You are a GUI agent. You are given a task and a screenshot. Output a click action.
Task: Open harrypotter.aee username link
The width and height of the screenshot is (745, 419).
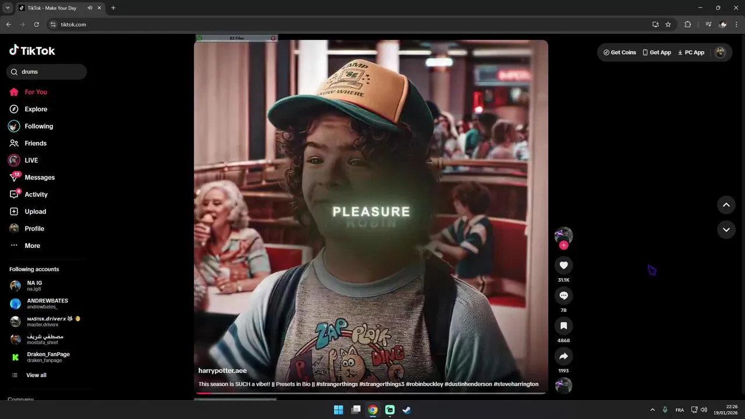click(x=222, y=371)
